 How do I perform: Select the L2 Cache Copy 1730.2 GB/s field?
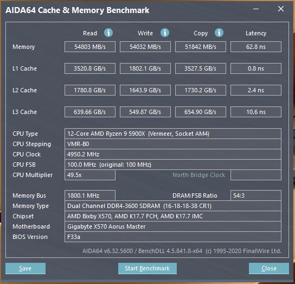coord(201,90)
